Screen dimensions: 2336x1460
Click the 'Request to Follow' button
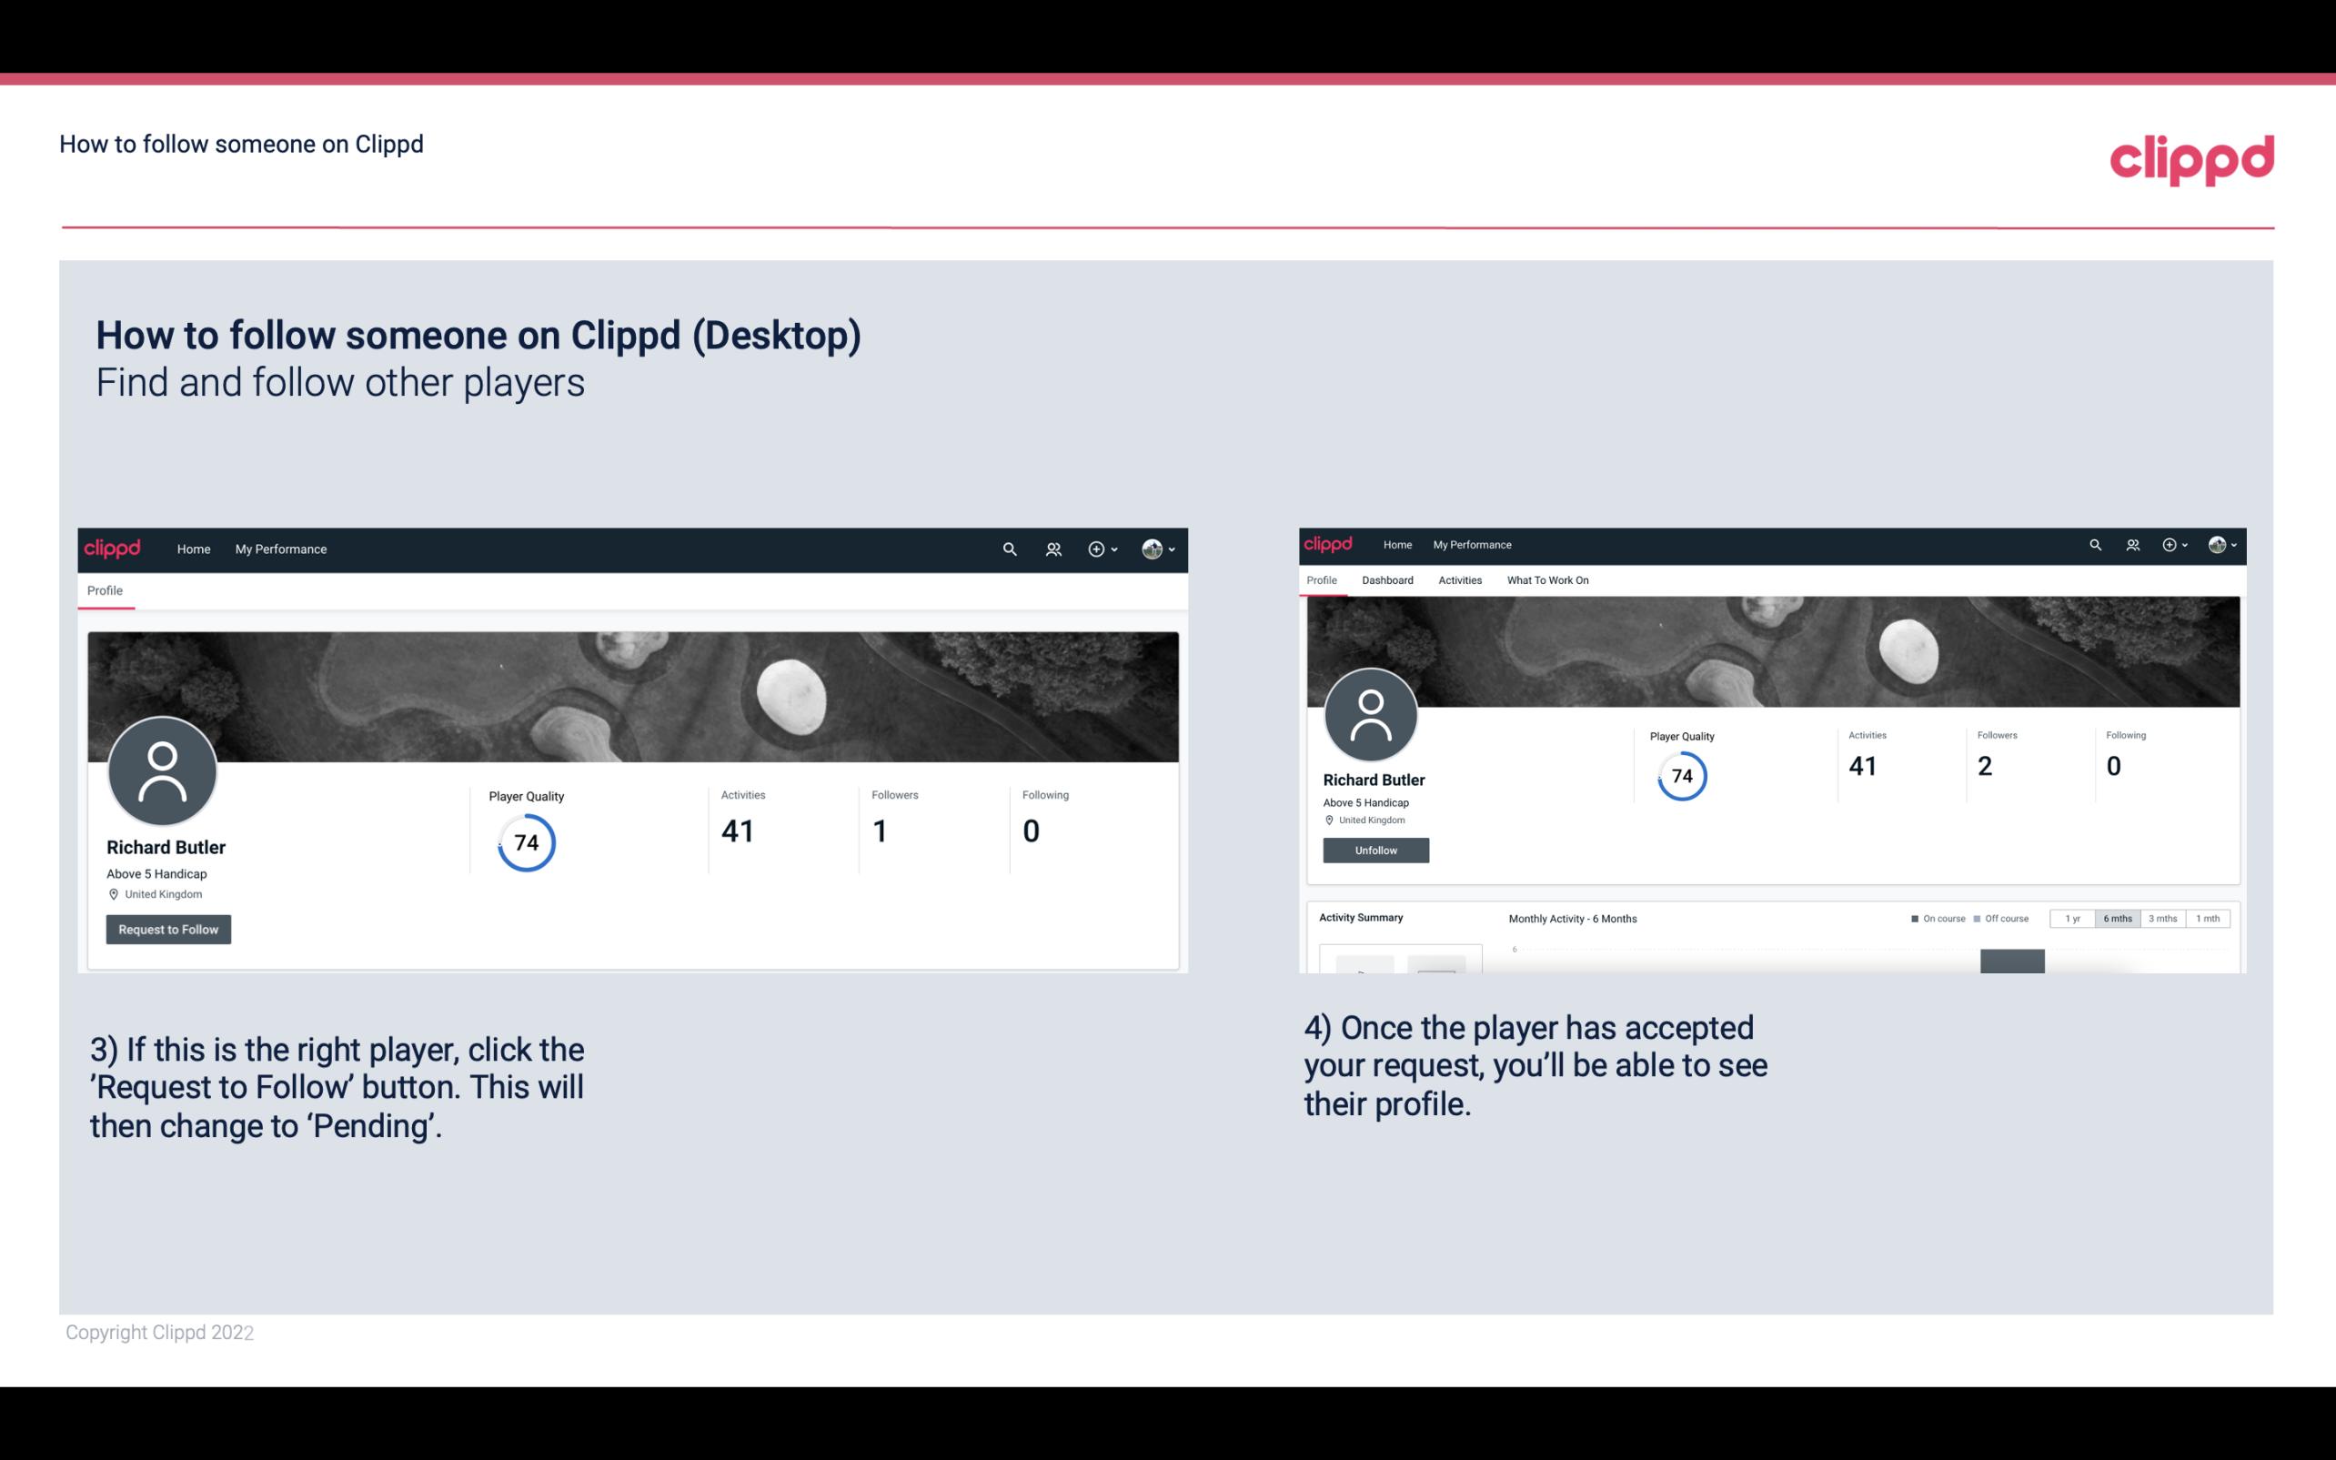click(168, 929)
